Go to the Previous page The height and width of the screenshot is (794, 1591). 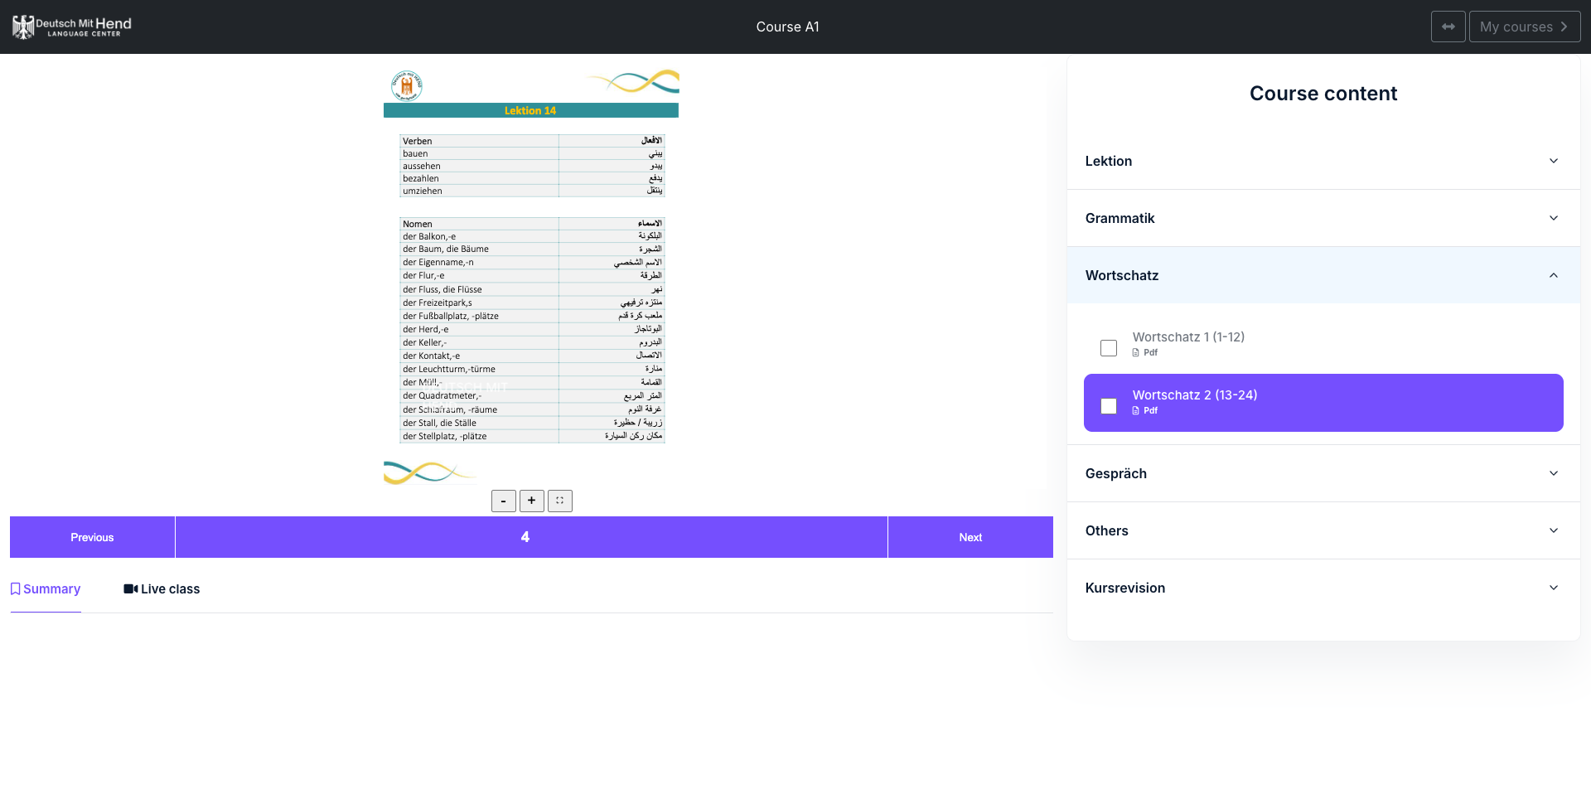point(92,537)
